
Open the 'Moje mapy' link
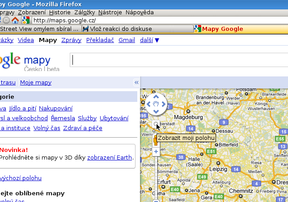(x=36, y=83)
